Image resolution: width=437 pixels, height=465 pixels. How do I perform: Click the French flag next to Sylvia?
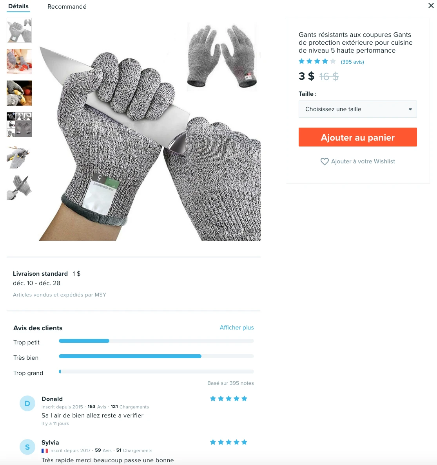point(45,451)
